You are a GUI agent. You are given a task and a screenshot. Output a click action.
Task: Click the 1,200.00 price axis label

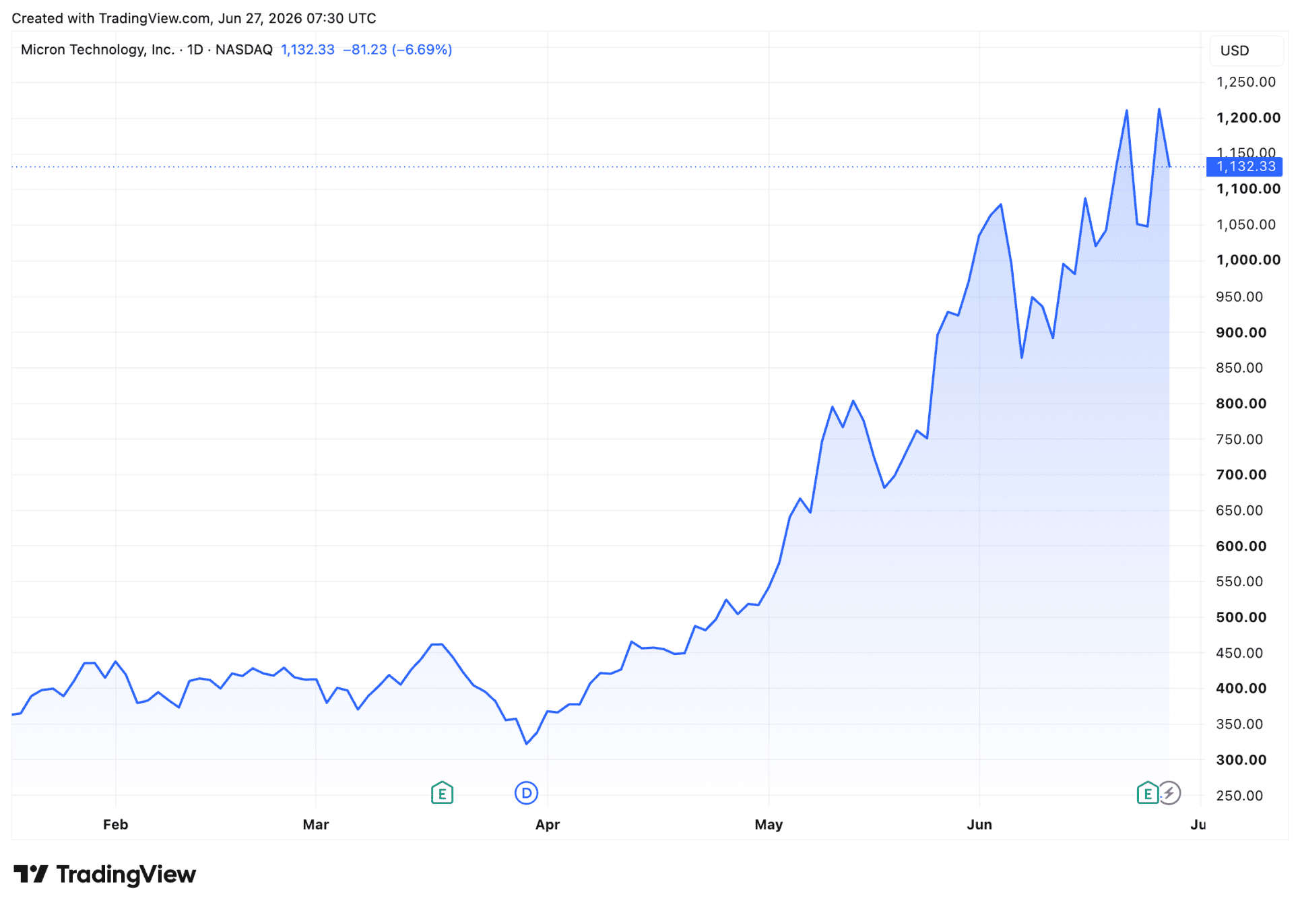click(x=1248, y=118)
